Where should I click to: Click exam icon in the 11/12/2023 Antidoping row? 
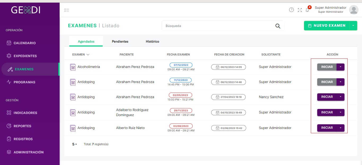73,82
